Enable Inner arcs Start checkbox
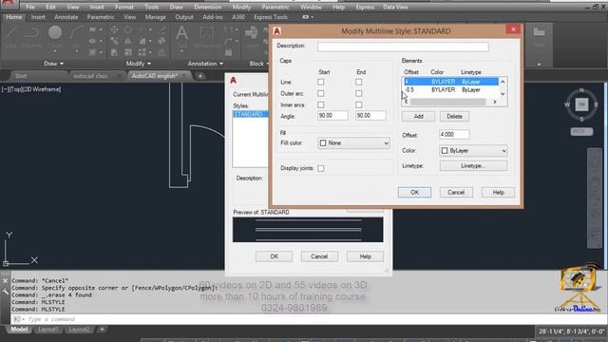 [321, 104]
